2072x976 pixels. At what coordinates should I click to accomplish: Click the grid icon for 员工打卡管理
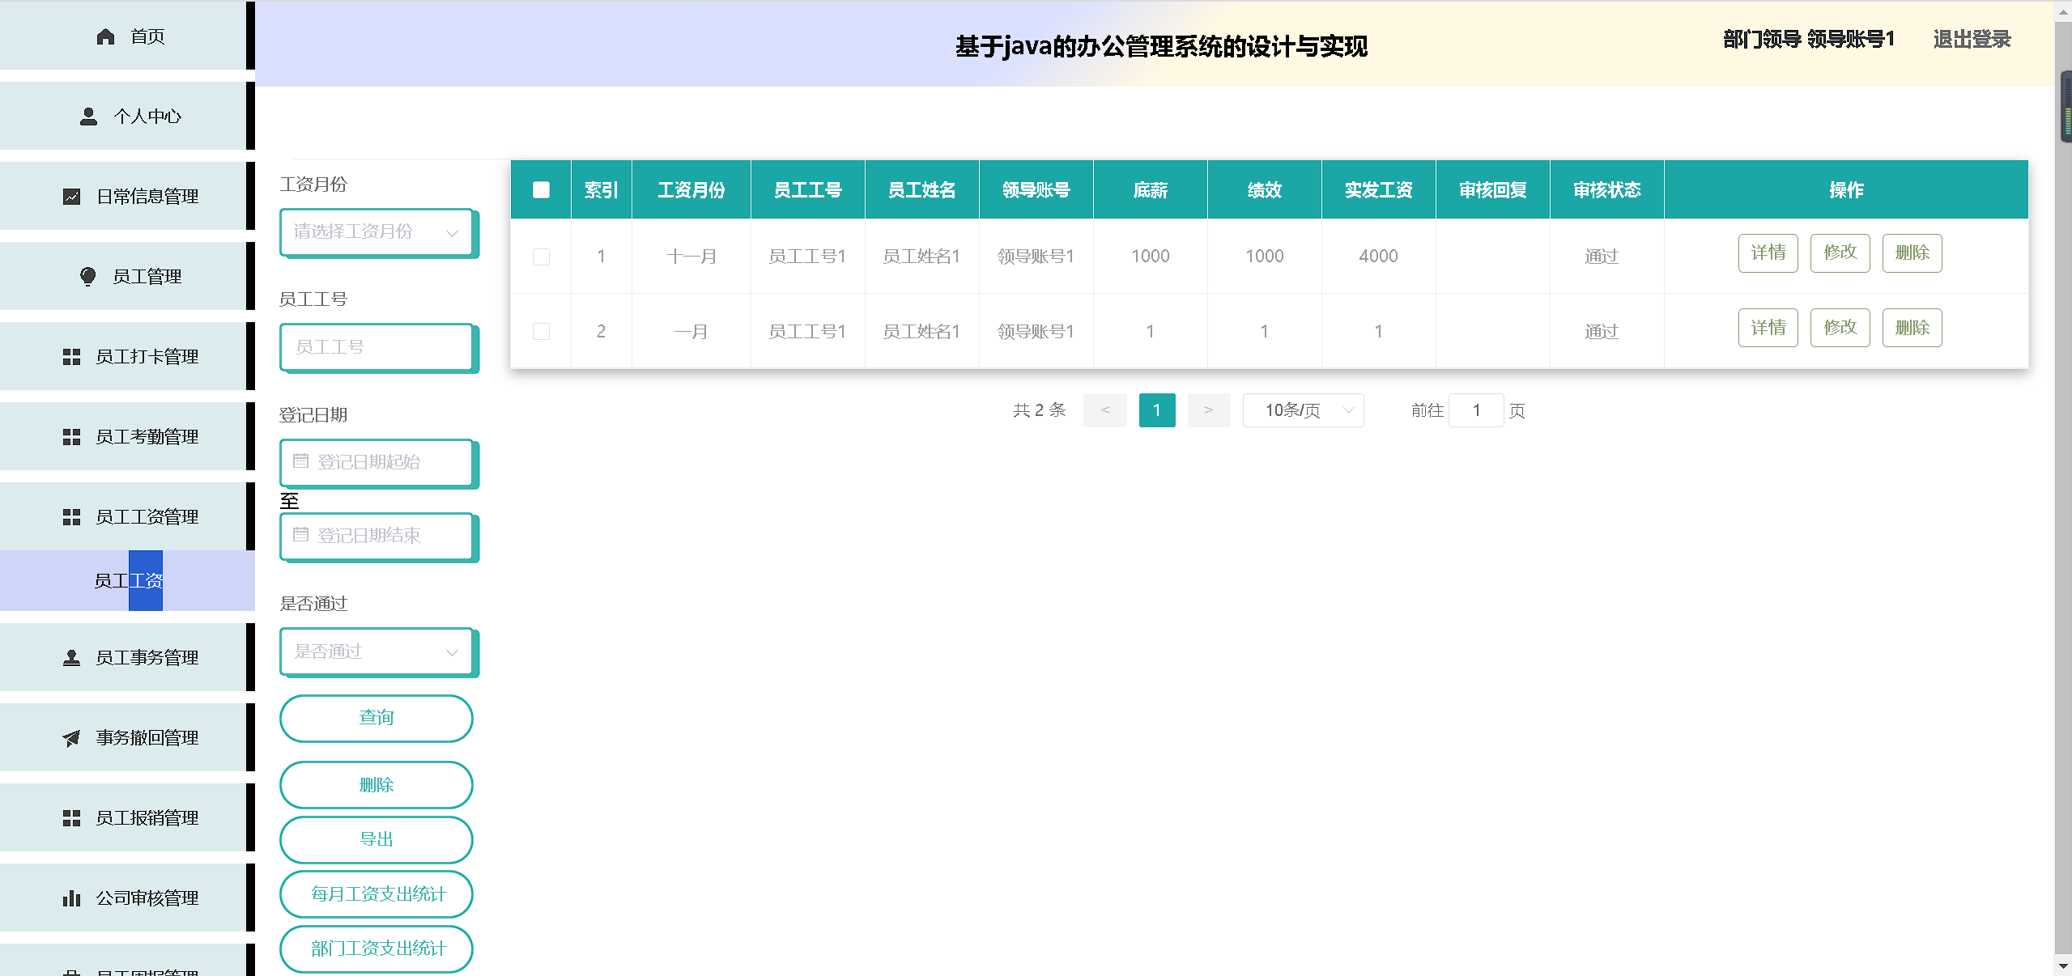[71, 357]
